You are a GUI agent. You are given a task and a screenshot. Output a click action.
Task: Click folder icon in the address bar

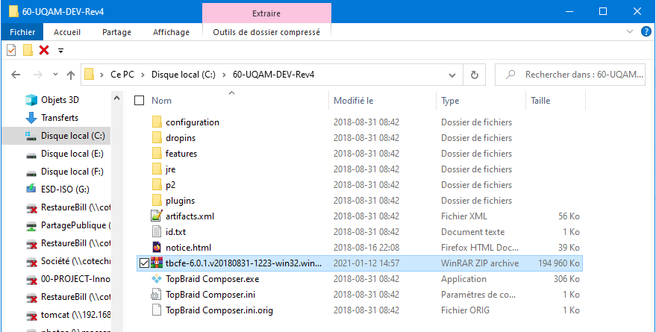[89, 75]
